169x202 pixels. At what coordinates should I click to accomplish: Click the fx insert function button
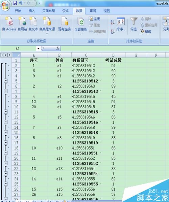pos(58,48)
